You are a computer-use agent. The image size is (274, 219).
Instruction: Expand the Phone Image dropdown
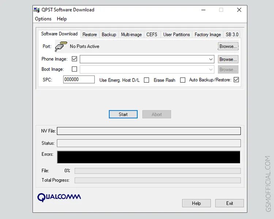pos(211,59)
